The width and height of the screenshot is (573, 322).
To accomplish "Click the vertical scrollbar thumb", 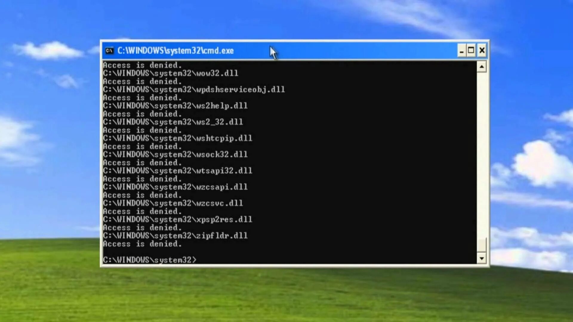I will pyautogui.click(x=481, y=245).
